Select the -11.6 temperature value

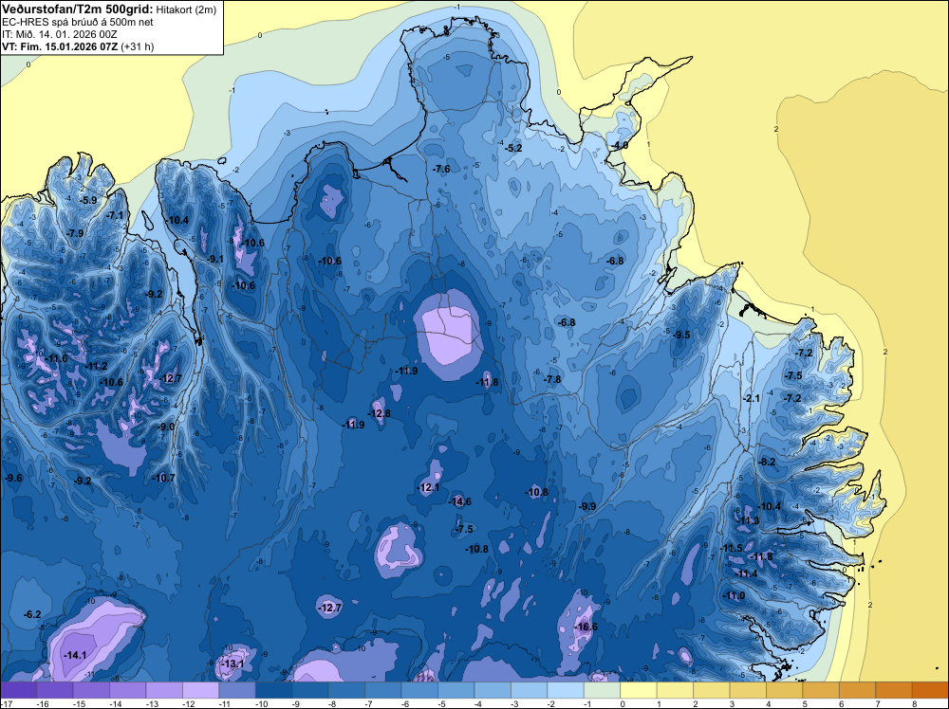coord(56,359)
